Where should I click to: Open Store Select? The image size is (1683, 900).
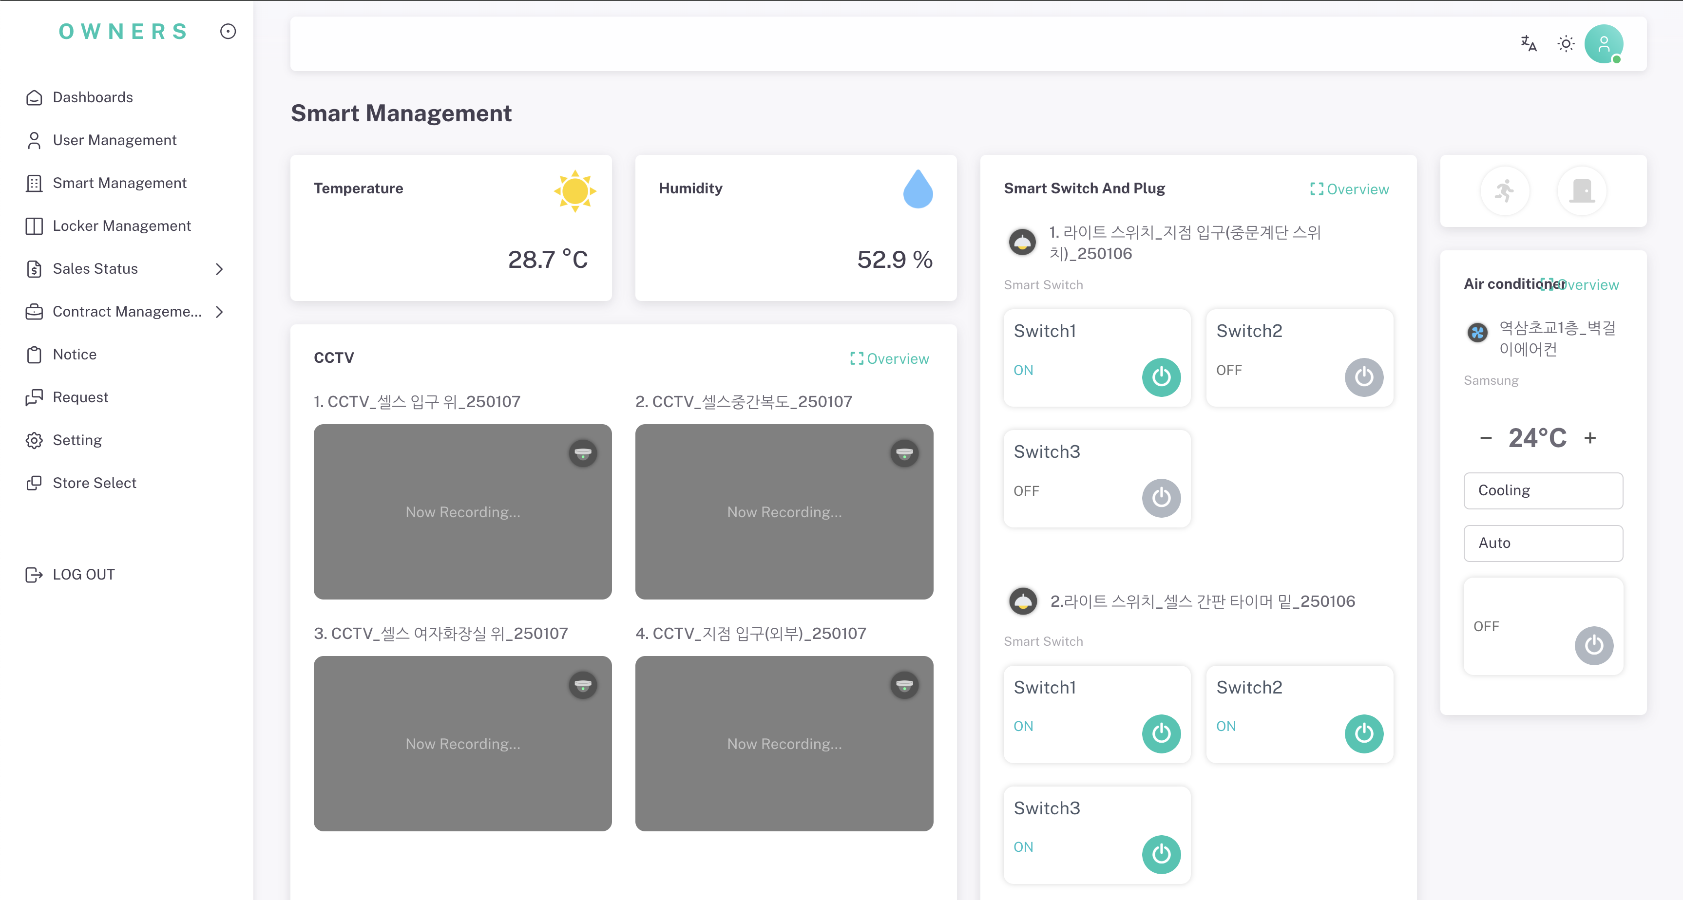pos(126,483)
